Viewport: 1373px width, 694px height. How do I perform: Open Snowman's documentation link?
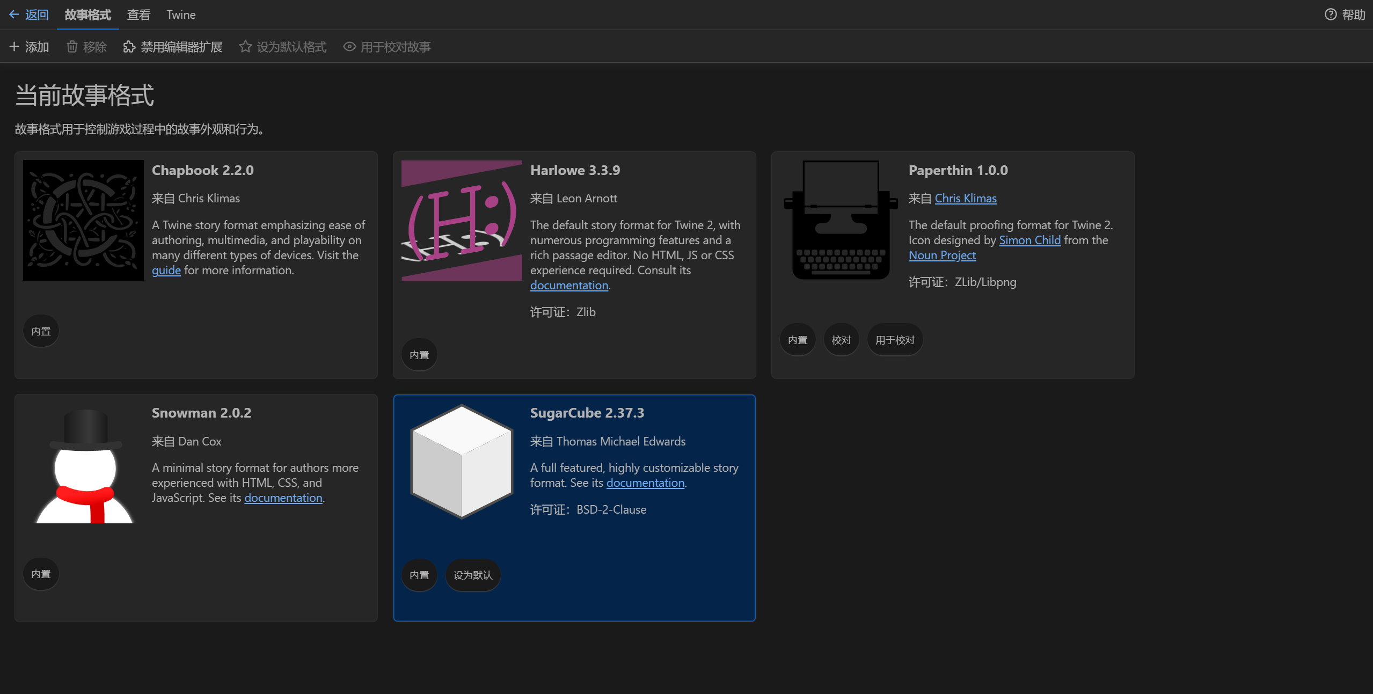283,498
